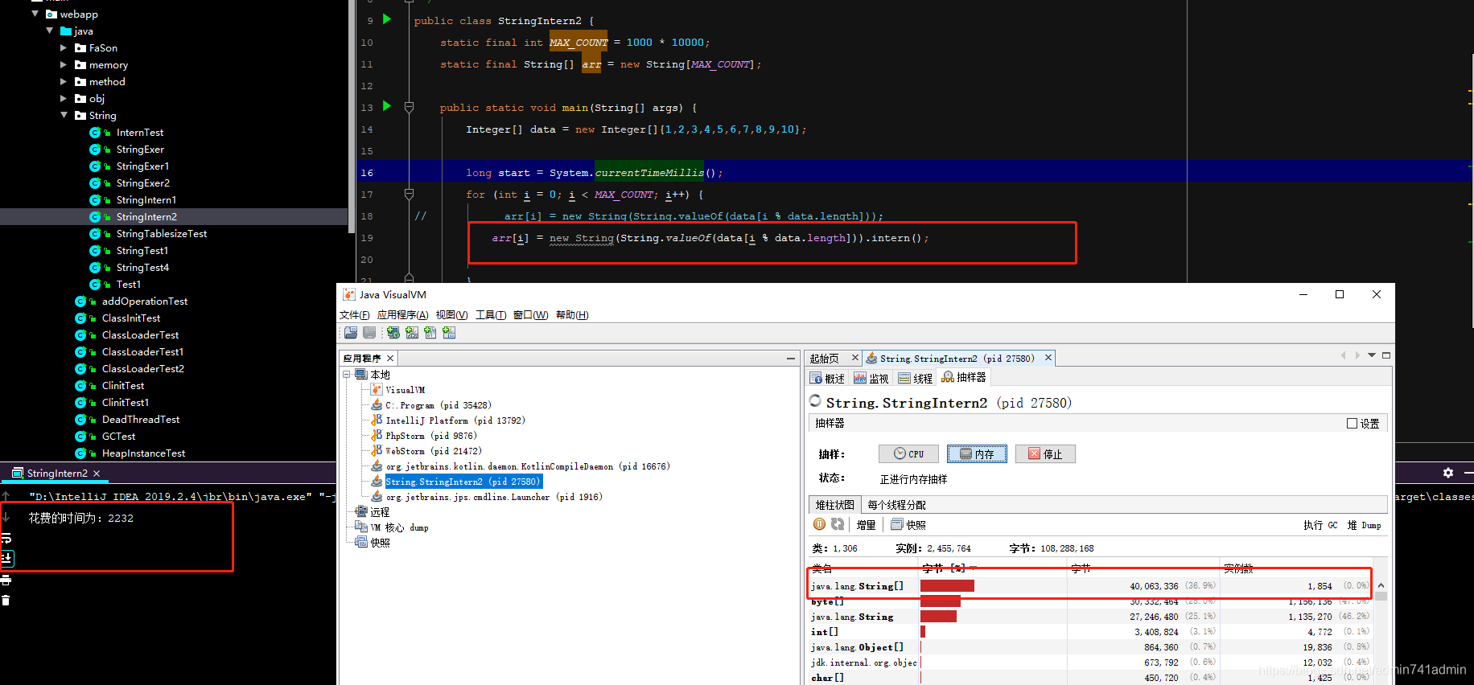This screenshot has width=1474, height=685.
Task: Close the StringIntern2 run tab
Action: coord(97,474)
